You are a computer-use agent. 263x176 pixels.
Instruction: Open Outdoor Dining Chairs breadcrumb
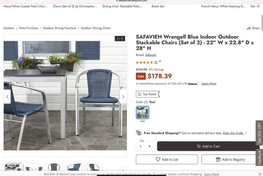point(96,28)
